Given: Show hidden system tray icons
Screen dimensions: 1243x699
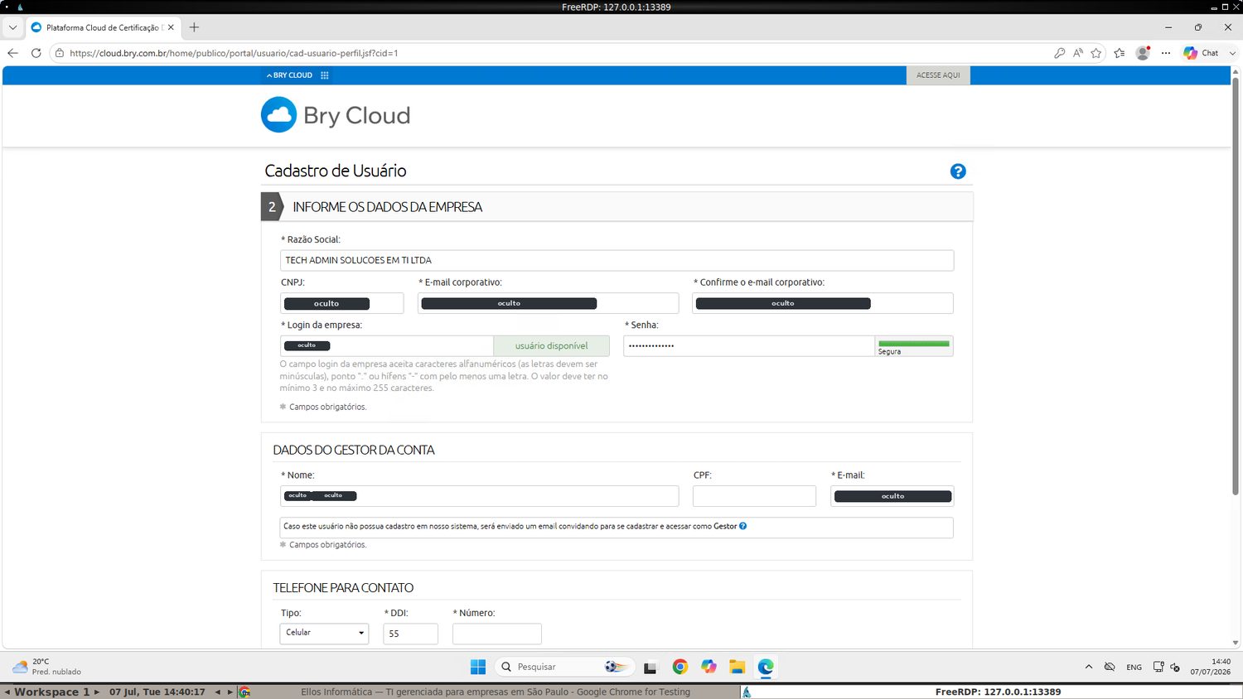Looking at the screenshot, I should (1089, 667).
